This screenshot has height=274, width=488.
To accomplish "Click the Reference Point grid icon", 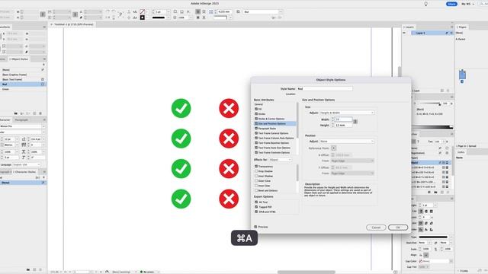I will click(x=333, y=148).
